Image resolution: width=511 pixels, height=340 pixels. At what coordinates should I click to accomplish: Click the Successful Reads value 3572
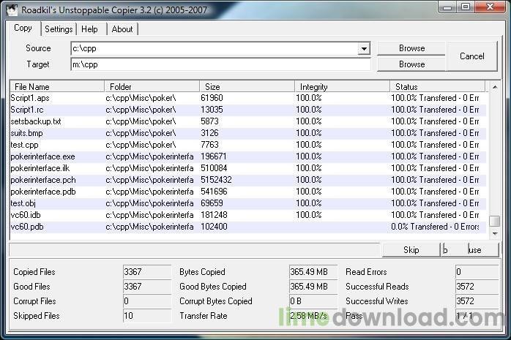tap(477, 287)
